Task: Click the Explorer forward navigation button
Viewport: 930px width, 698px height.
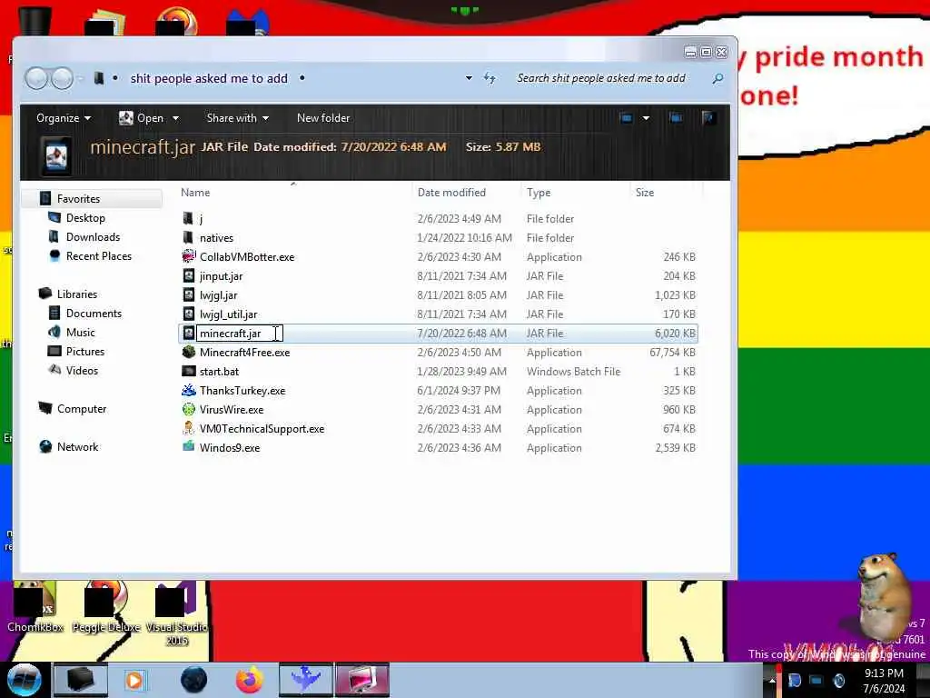Action: (62, 78)
